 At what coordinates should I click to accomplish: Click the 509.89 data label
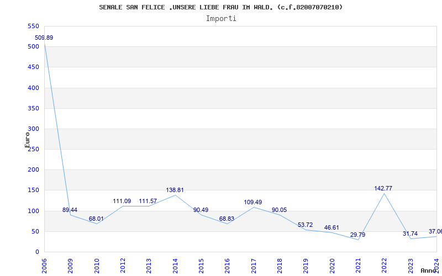44,38
